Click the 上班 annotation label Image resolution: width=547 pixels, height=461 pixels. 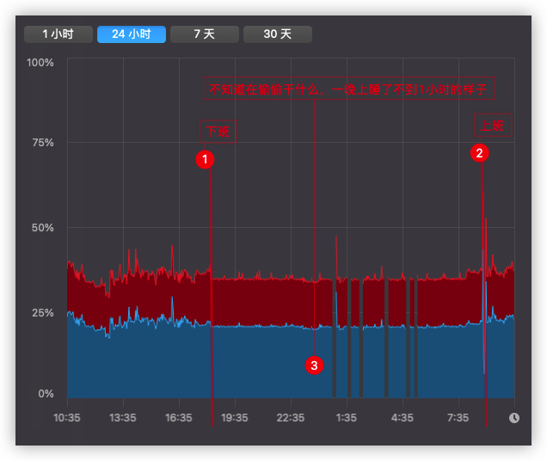coord(494,126)
